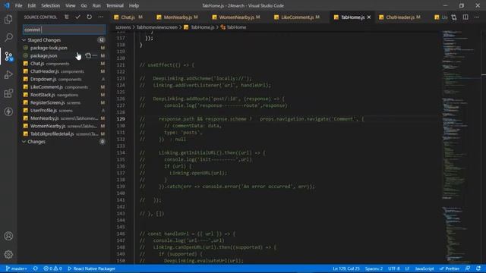The width and height of the screenshot is (486, 273).
Task: Open the File menu
Action: point(18,5)
